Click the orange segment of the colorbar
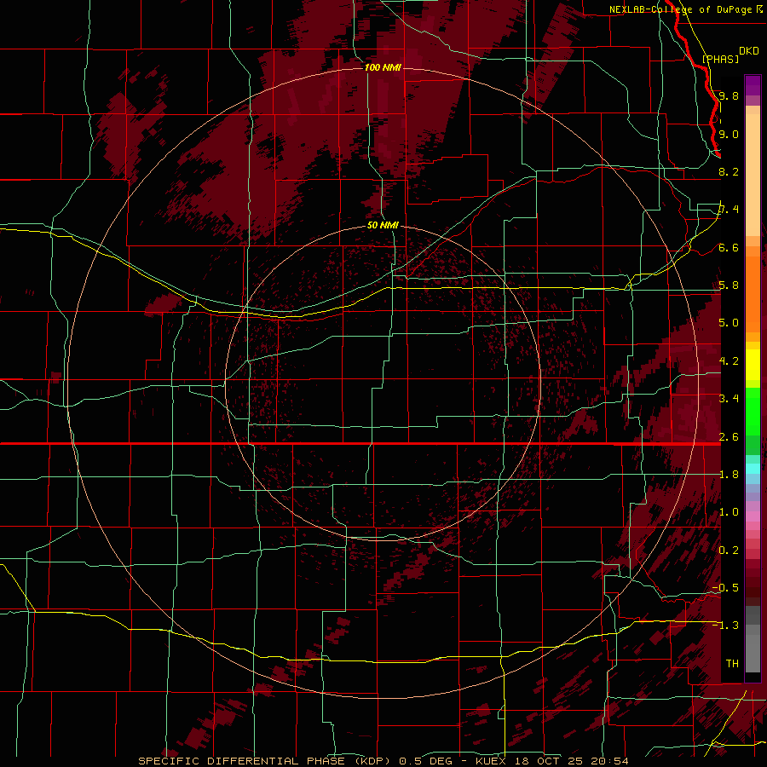This screenshot has height=767, width=767. coord(753,292)
